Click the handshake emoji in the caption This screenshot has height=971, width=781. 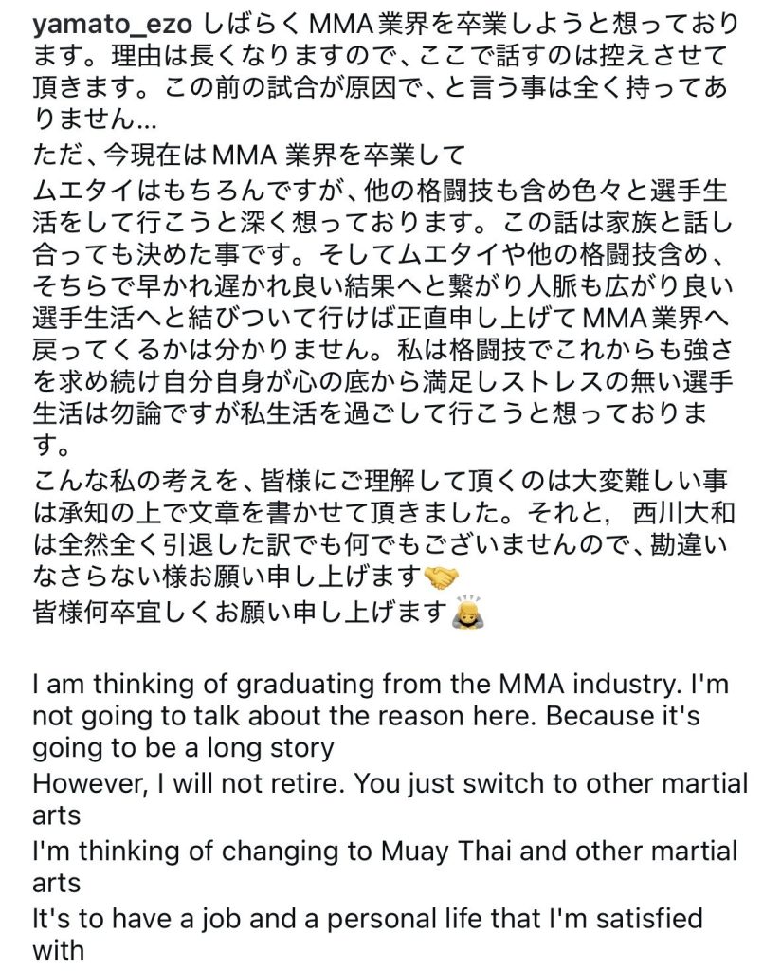441,577
